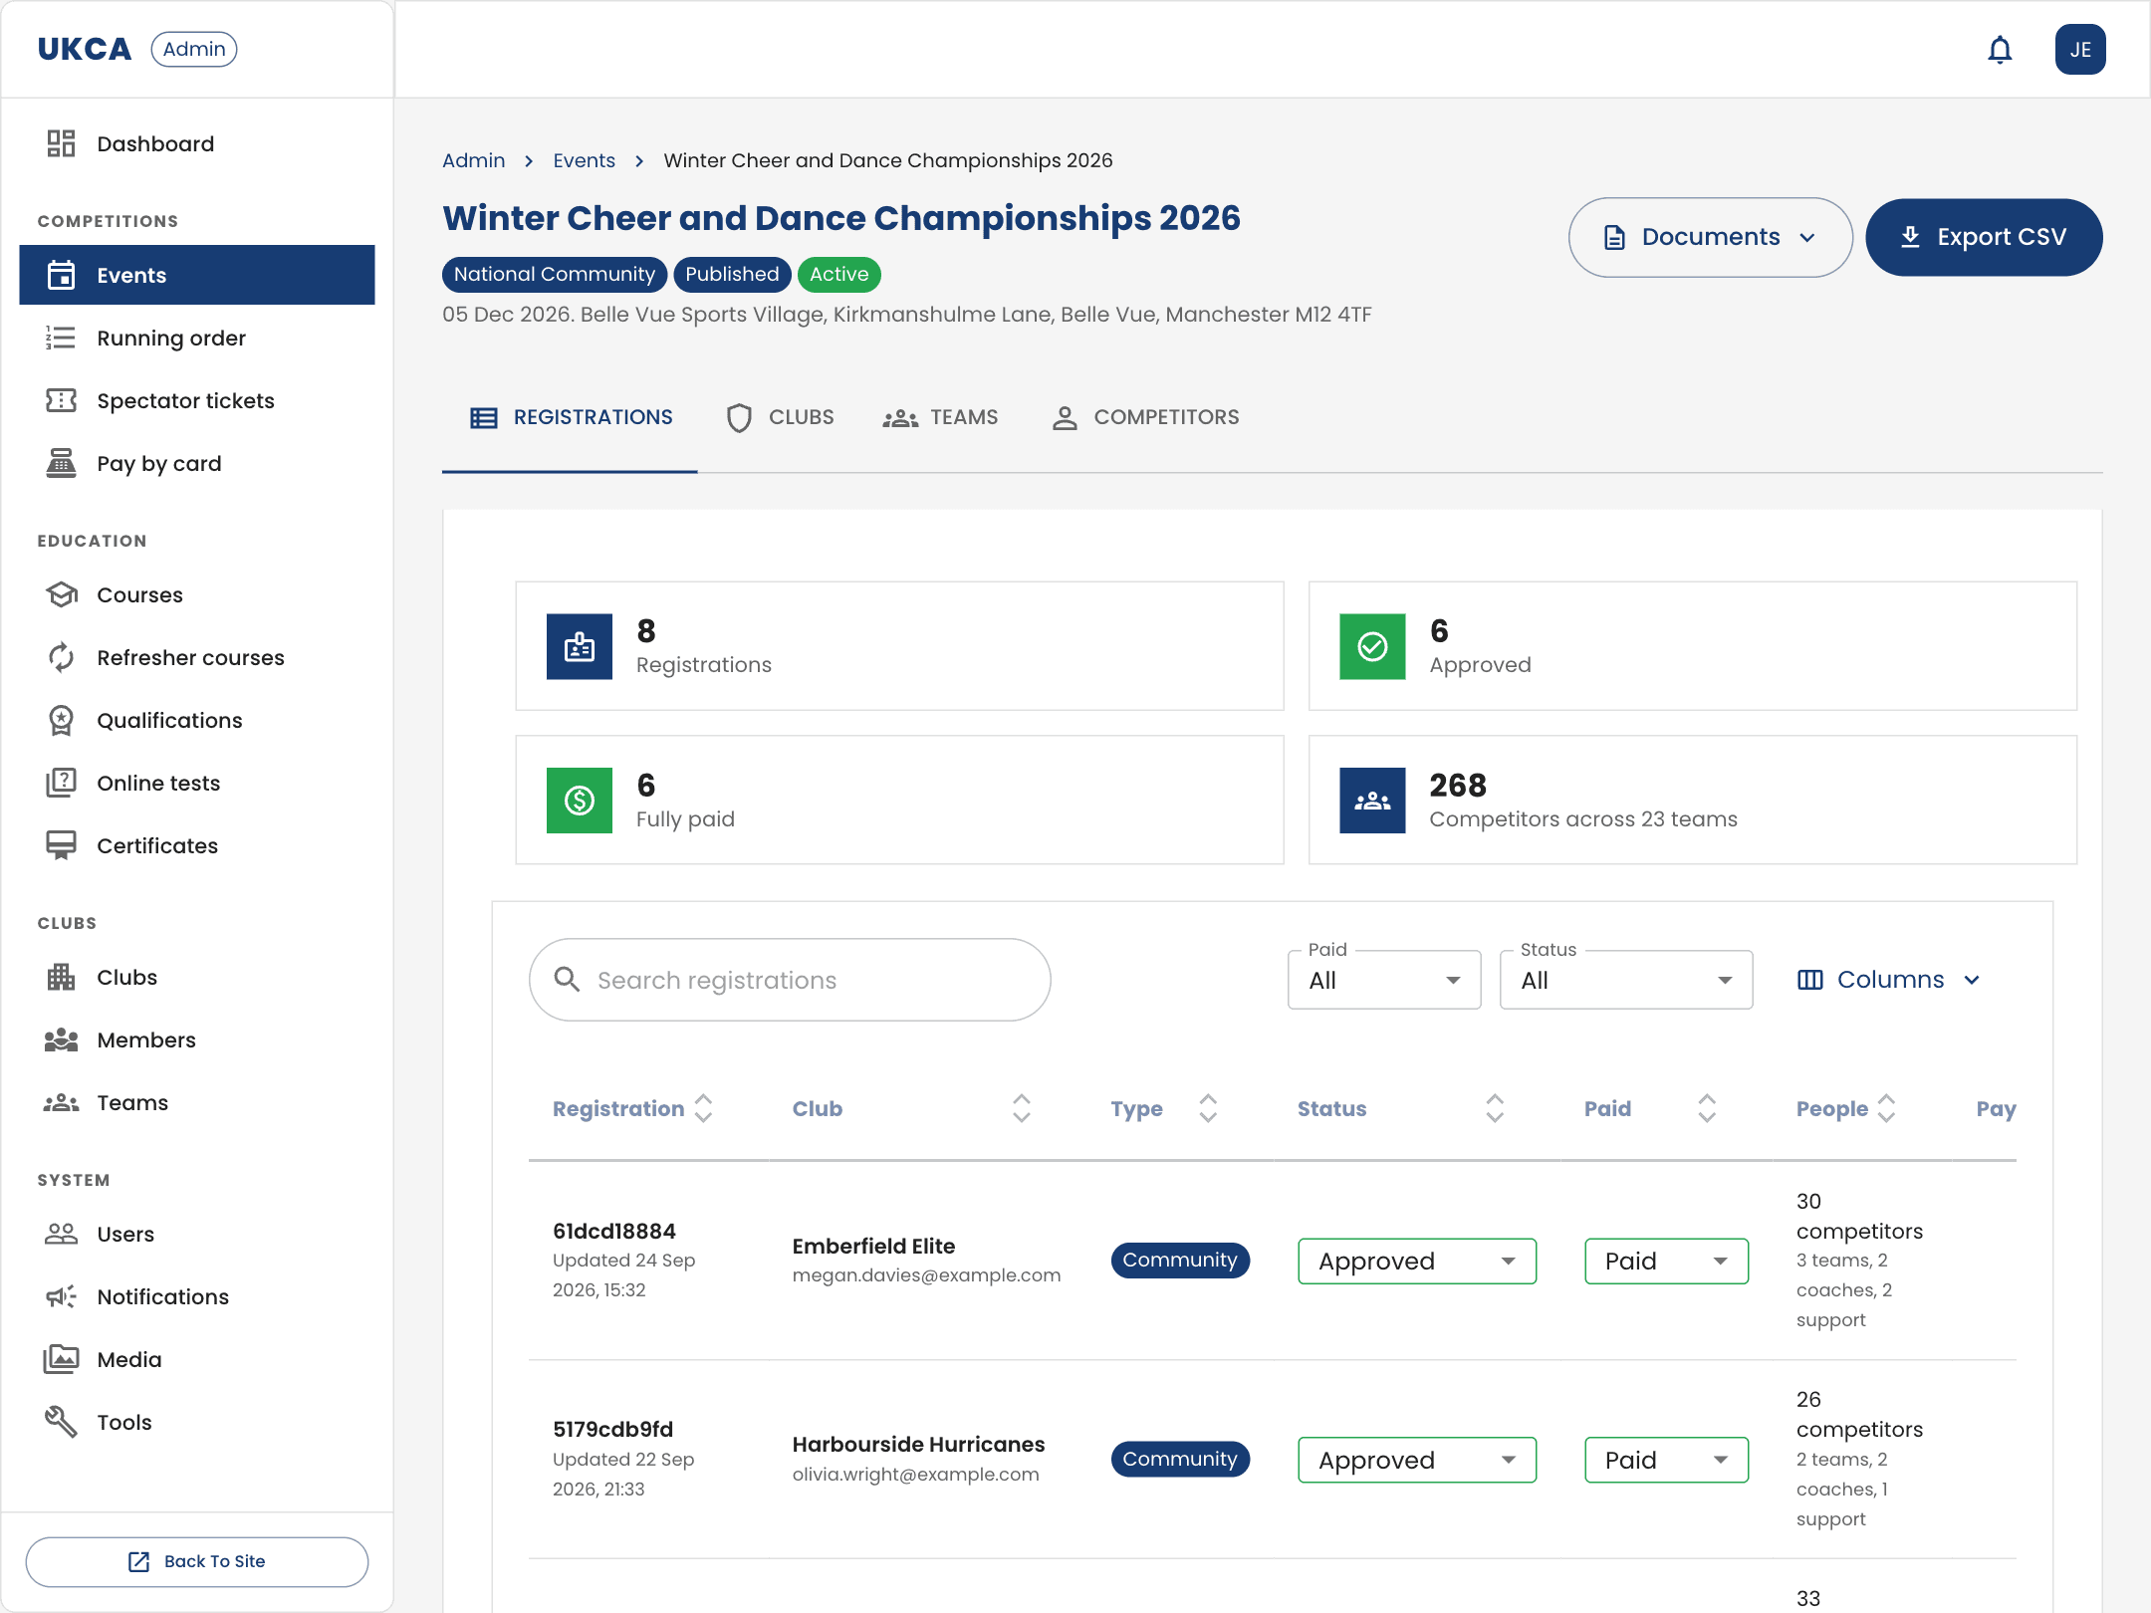The image size is (2151, 1613).
Task: Focus the Search registrations field
Action: [790, 980]
